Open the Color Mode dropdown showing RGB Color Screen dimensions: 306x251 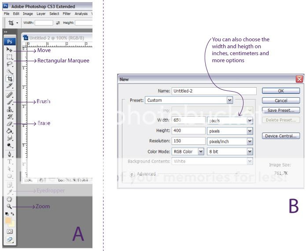188,151
